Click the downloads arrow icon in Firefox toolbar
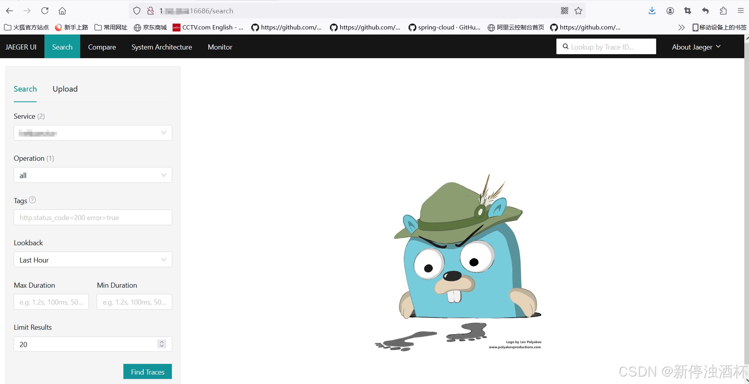 pos(652,11)
